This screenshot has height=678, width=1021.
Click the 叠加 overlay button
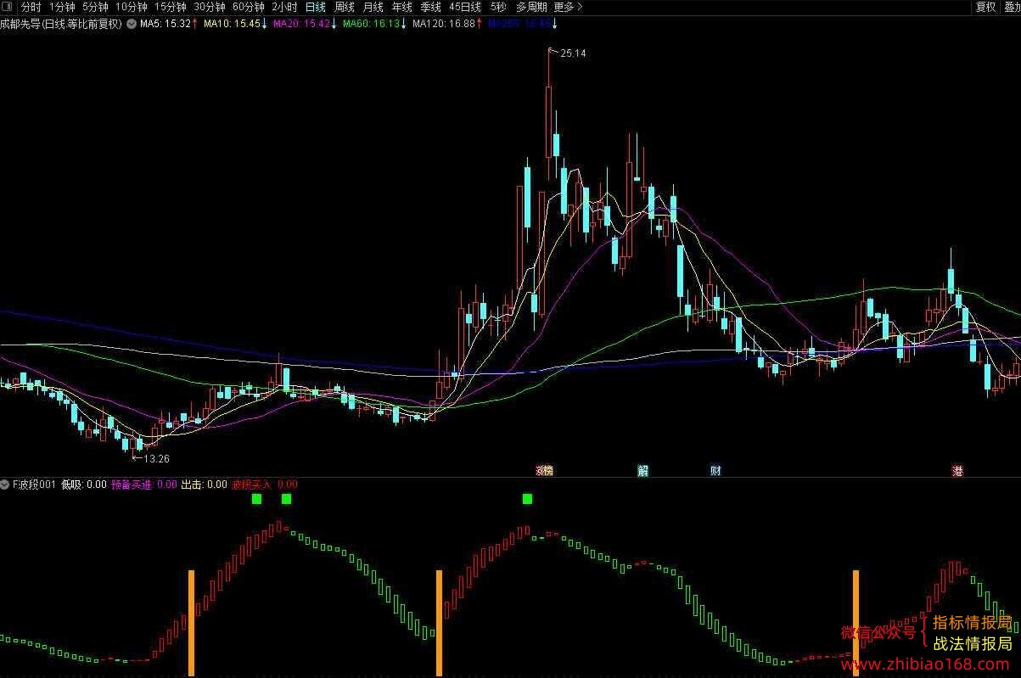click(1012, 7)
